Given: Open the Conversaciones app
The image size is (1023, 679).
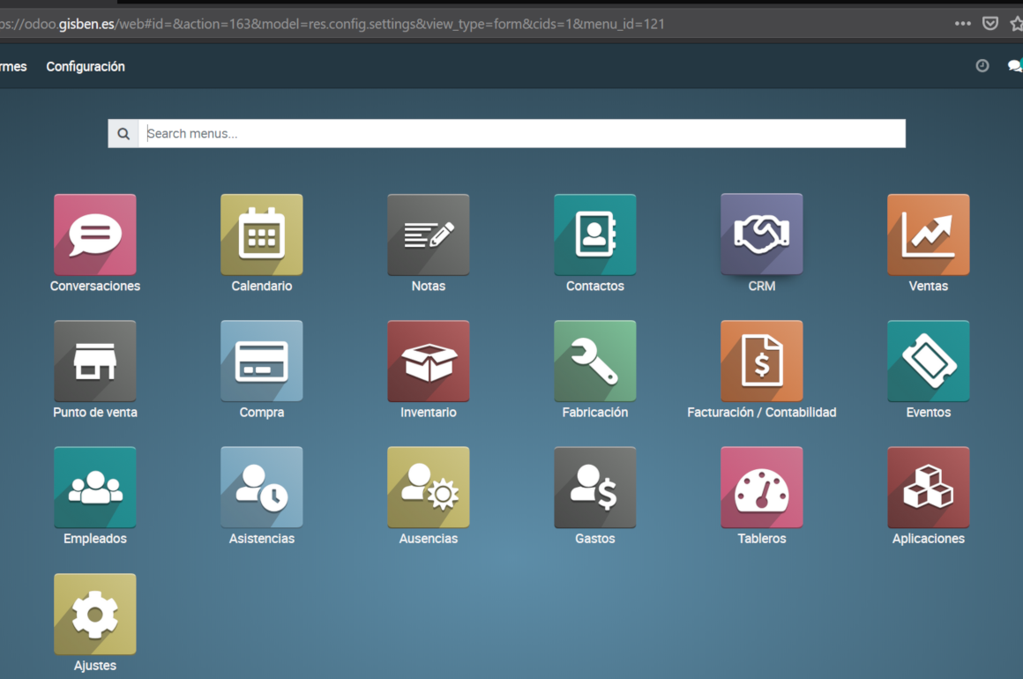Looking at the screenshot, I should [x=95, y=235].
